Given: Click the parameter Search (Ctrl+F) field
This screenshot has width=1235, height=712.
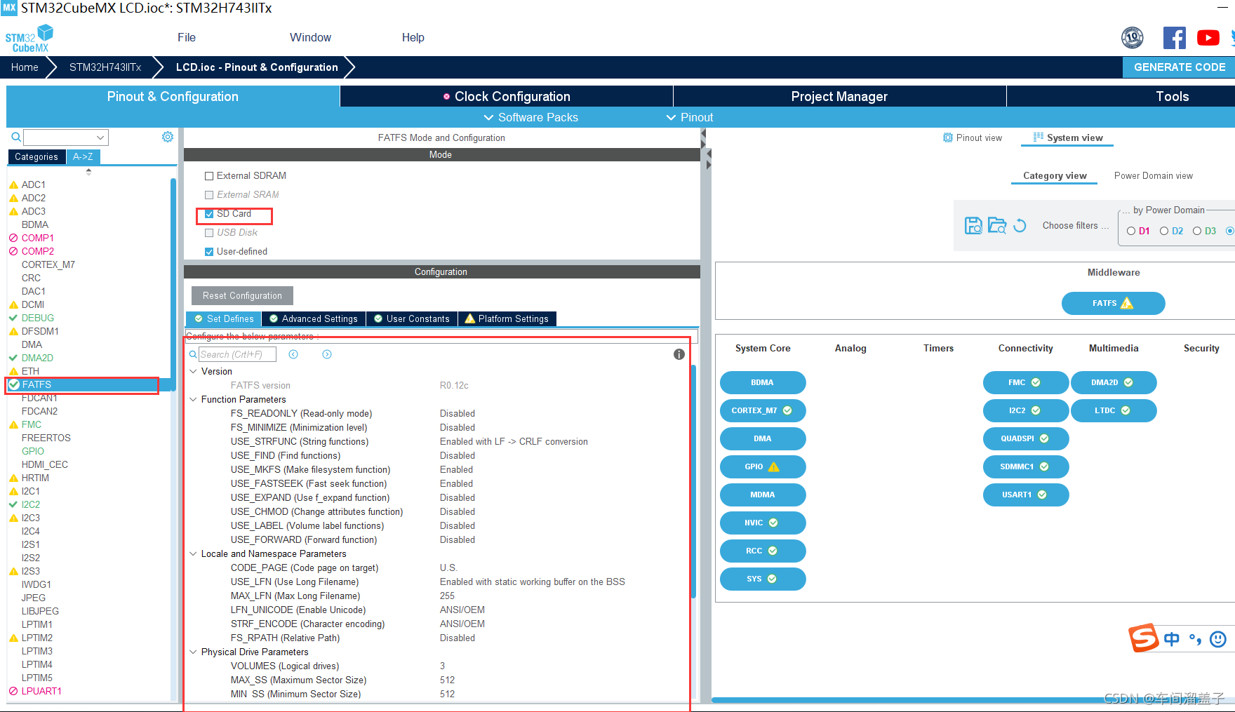Looking at the screenshot, I should [237, 354].
